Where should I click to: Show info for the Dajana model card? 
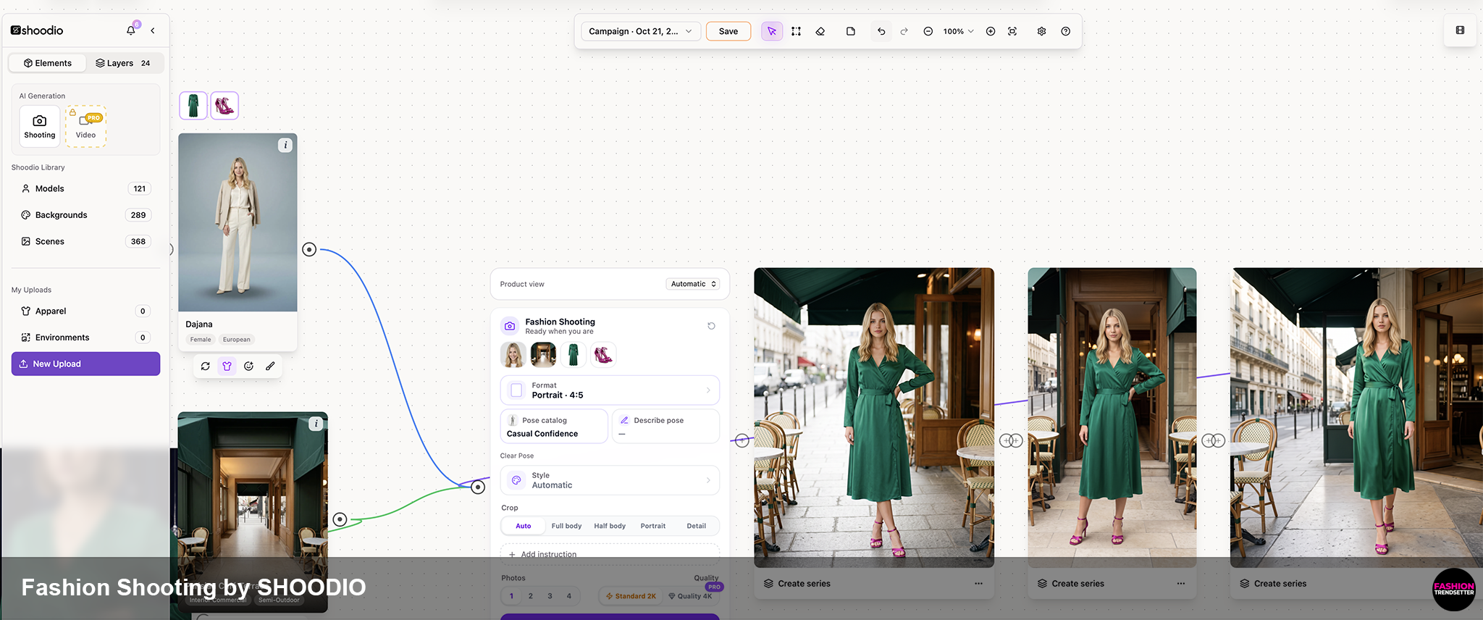pyautogui.click(x=286, y=145)
